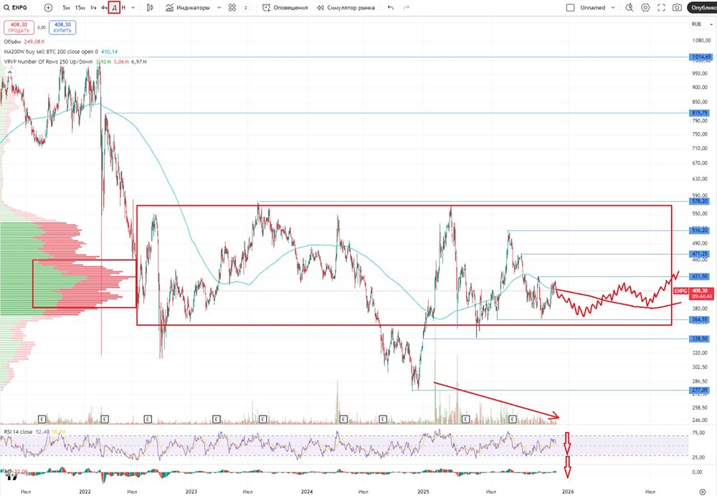Screen dimensions: 717x496
Task: Take a chart snapshot with camera icon
Action: point(678,7)
